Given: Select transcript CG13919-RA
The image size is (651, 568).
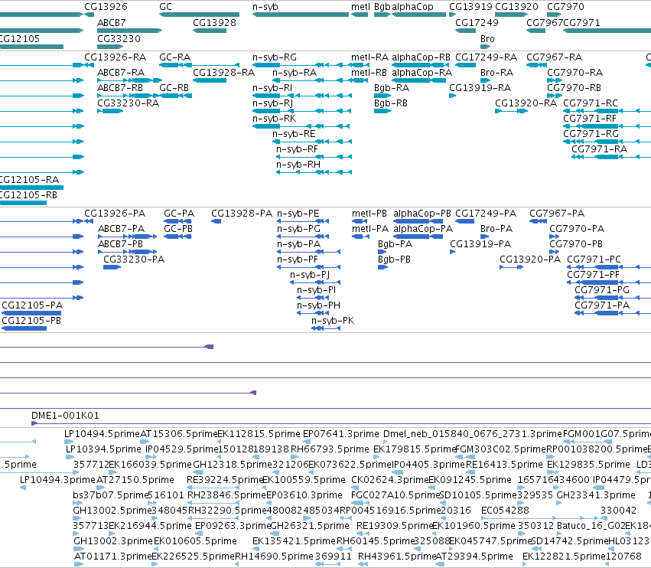Looking at the screenshot, I should [x=480, y=88].
